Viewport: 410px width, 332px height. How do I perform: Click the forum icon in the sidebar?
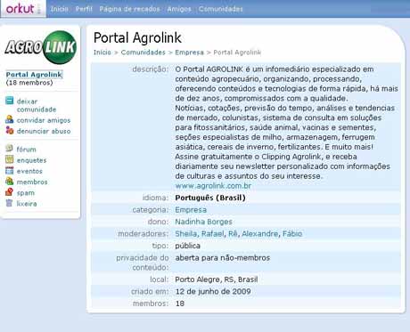click(10, 149)
